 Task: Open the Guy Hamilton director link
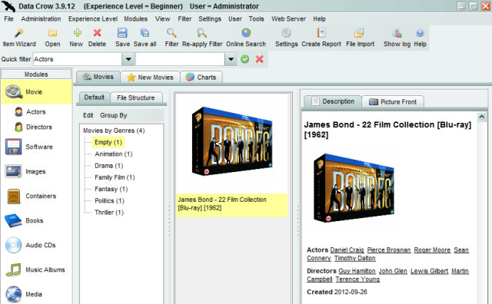(357, 271)
